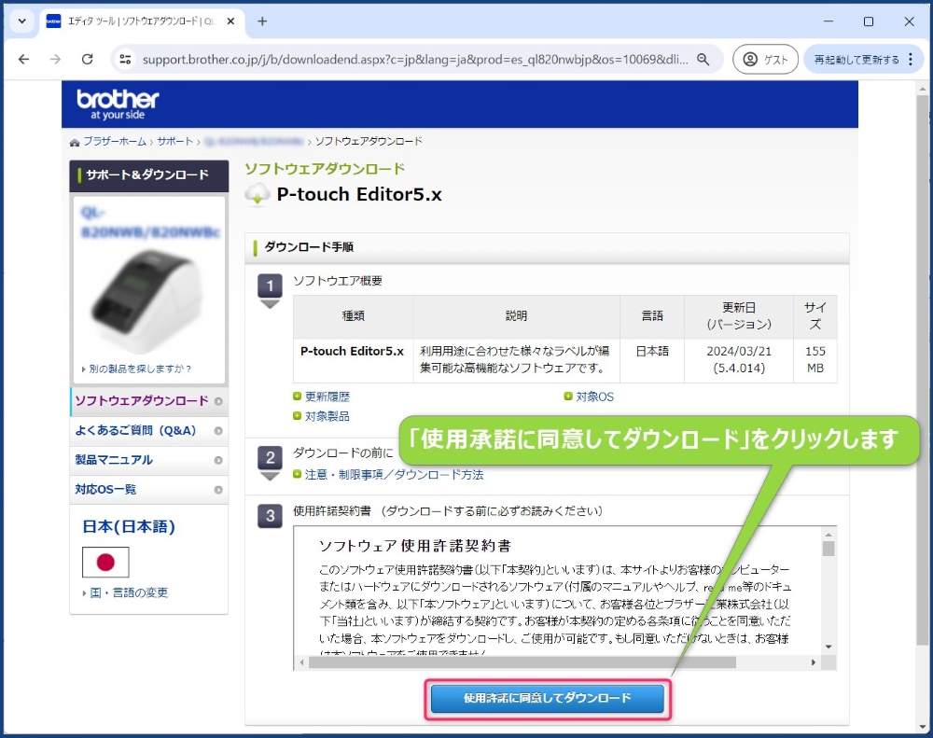Expand 対象製品 section
The height and width of the screenshot is (738, 933).
327,416
